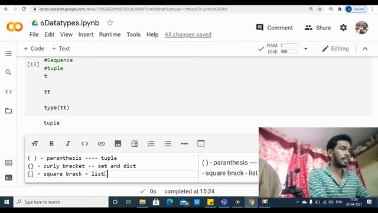The height and width of the screenshot is (213, 378).
Task: Insert a link in the text cell
Action: [101, 144]
